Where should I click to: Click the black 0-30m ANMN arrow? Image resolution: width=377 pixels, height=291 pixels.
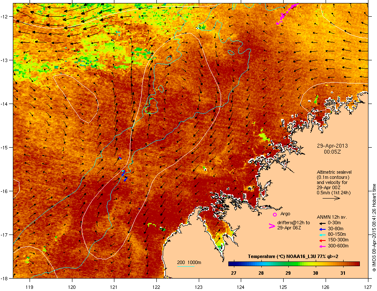(x=322, y=223)
